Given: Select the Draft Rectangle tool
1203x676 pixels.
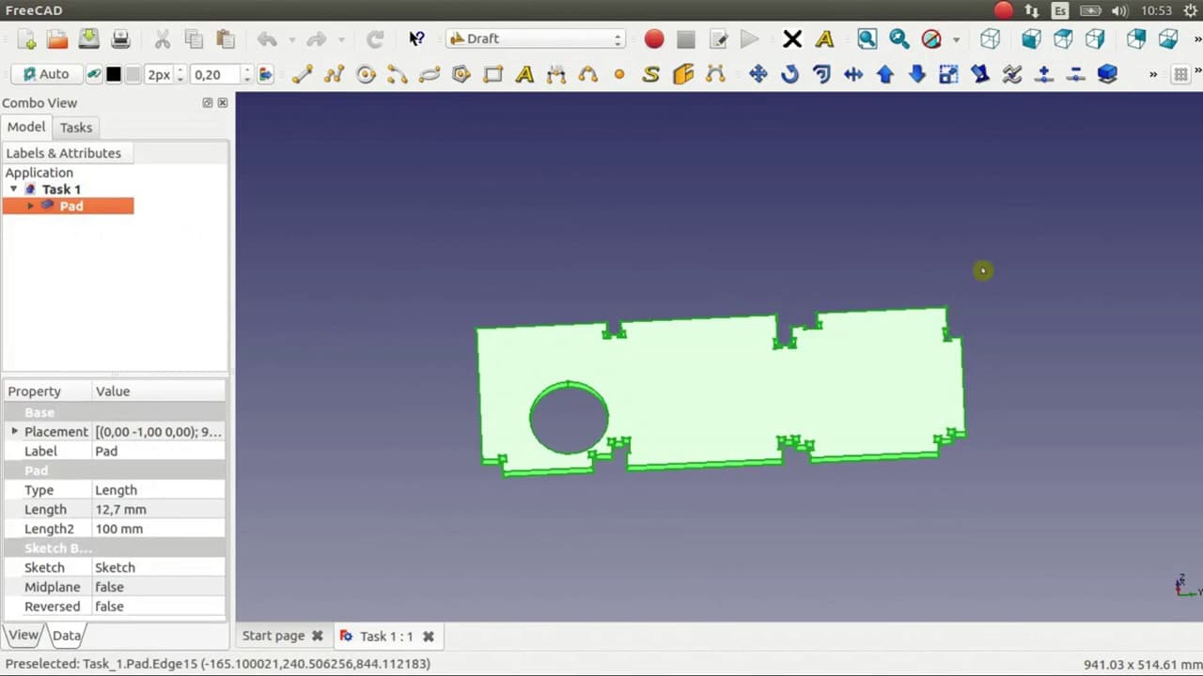Looking at the screenshot, I should 493,74.
